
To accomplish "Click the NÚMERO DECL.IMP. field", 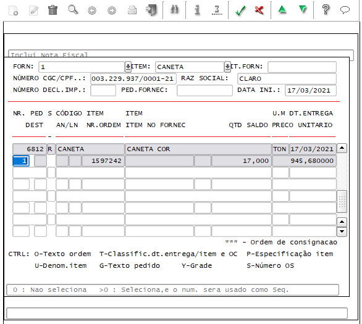I will click(103, 90).
